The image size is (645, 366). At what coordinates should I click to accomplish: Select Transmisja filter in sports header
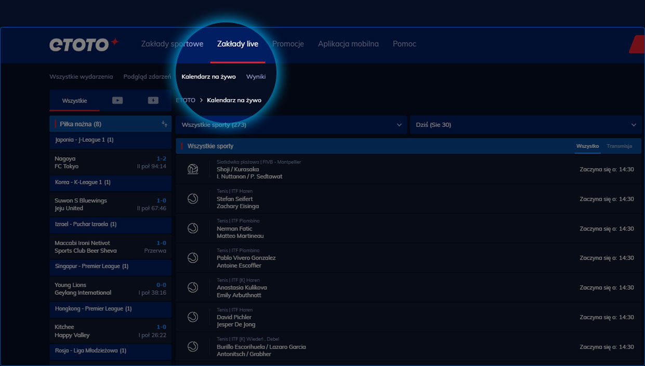619,146
